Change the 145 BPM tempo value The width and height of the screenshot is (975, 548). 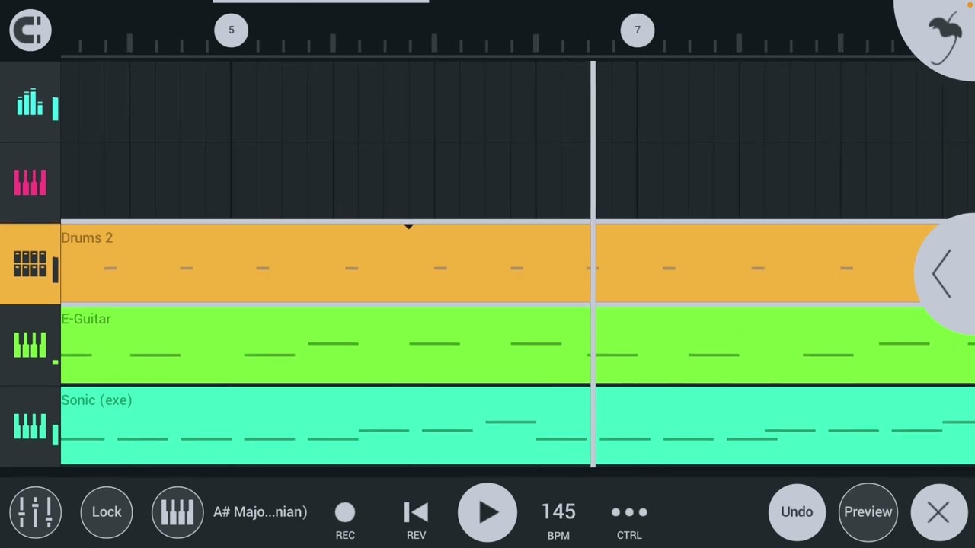point(558,519)
